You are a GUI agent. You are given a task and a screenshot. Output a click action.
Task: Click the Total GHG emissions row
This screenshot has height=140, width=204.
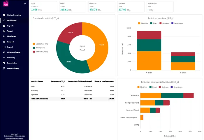(x=73, y=99)
